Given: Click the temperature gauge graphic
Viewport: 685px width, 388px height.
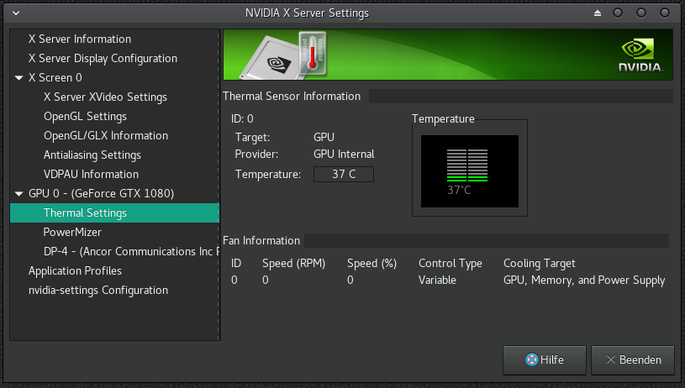Looking at the screenshot, I should coord(469,170).
